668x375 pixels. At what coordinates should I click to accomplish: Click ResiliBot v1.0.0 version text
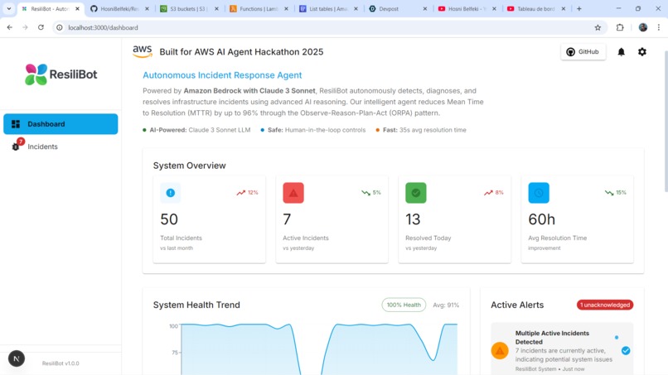[61, 363]
